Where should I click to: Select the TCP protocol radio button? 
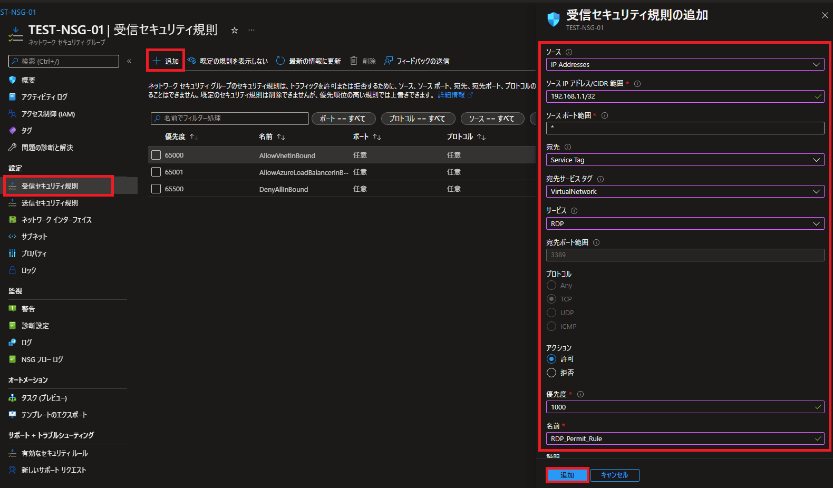[x=551, y=299]
